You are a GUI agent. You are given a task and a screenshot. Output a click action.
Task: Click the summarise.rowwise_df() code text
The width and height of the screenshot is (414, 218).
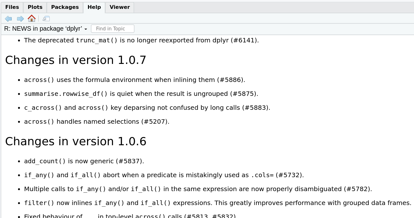click(66, 94)
